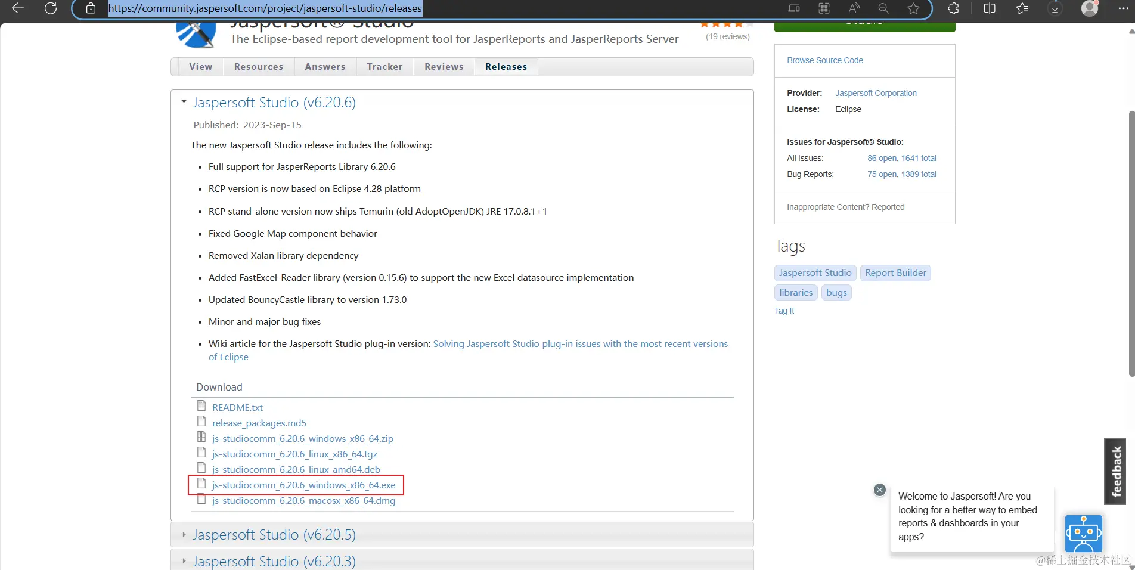Select the bugs tag

[836, 293]
